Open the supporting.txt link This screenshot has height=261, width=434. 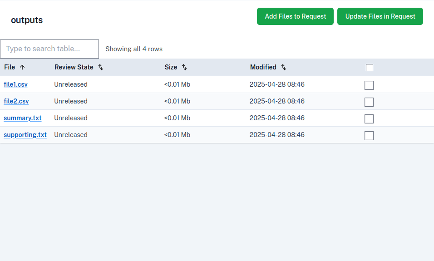click(25, 135)
